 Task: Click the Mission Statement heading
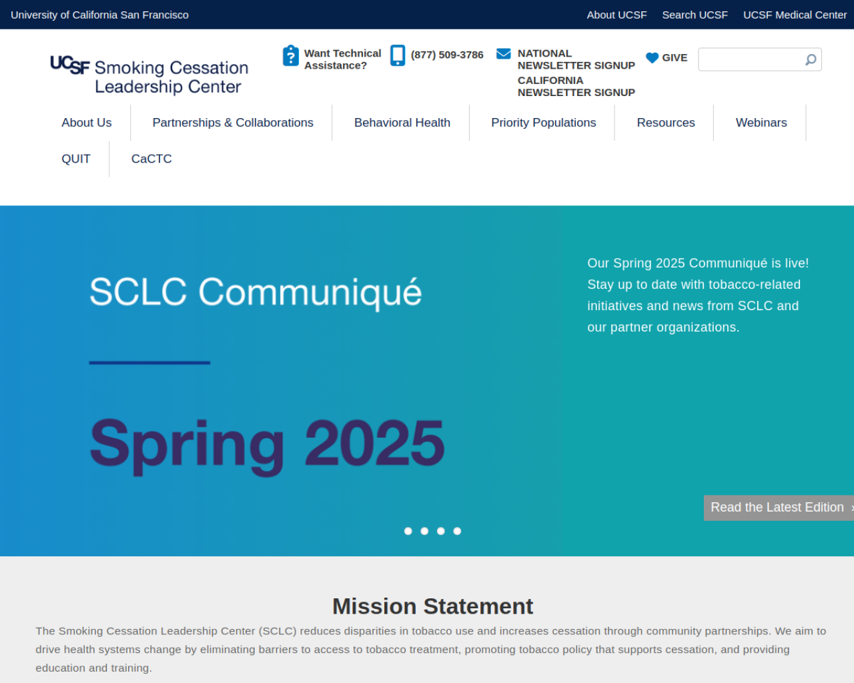(432, 606)
